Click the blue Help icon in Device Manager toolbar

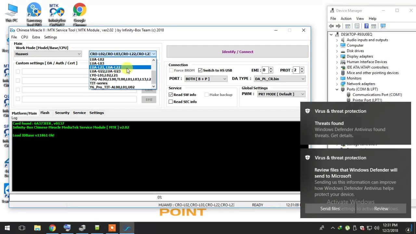click(367, 26)
